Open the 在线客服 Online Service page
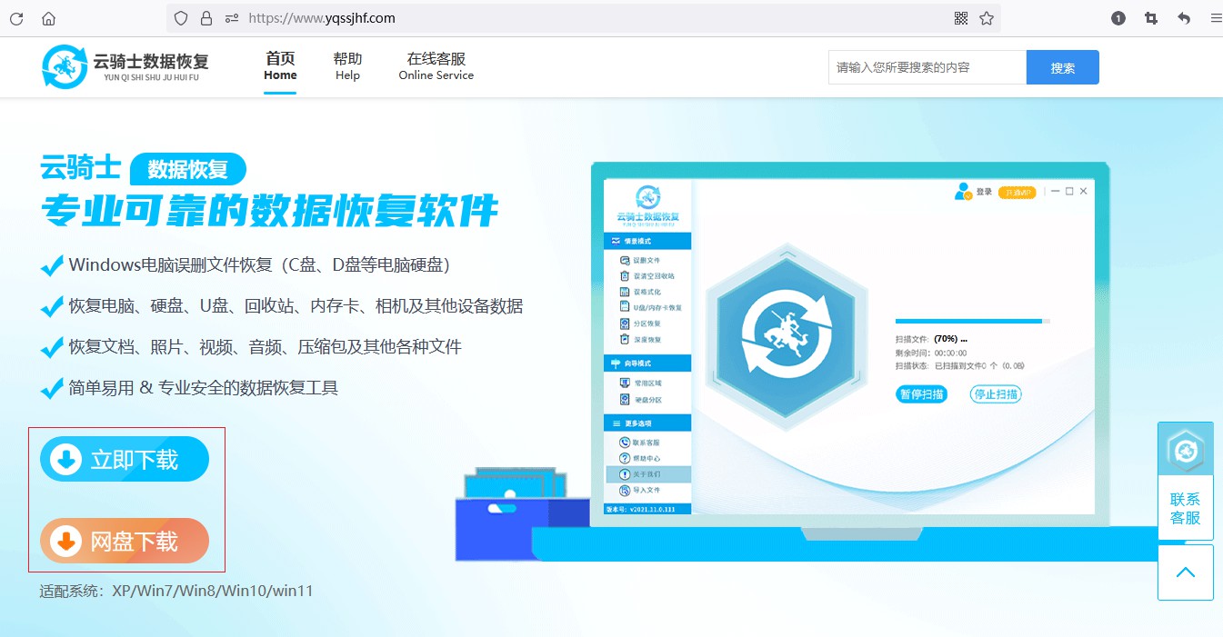The height and width of the screenshot is (637, 1223). tap(436, 66)
